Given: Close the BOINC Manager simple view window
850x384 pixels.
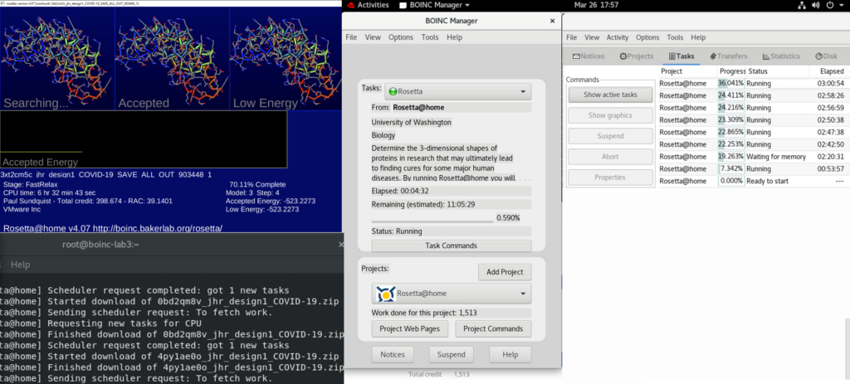Looking at the screenshot, I should tap(552, 21).
